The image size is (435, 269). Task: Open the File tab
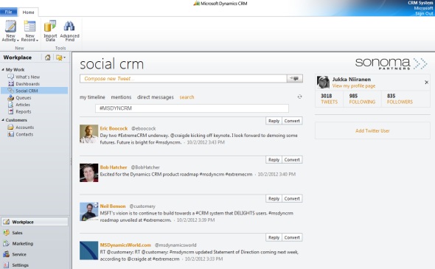[9, 13]
